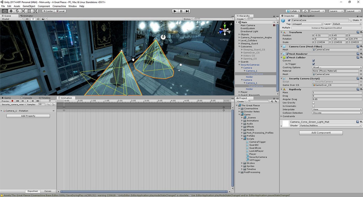Click the Add Keyframe icon in Animation panel
The width and height of the screenshot is (363, 197).
[x=48, y=104]
